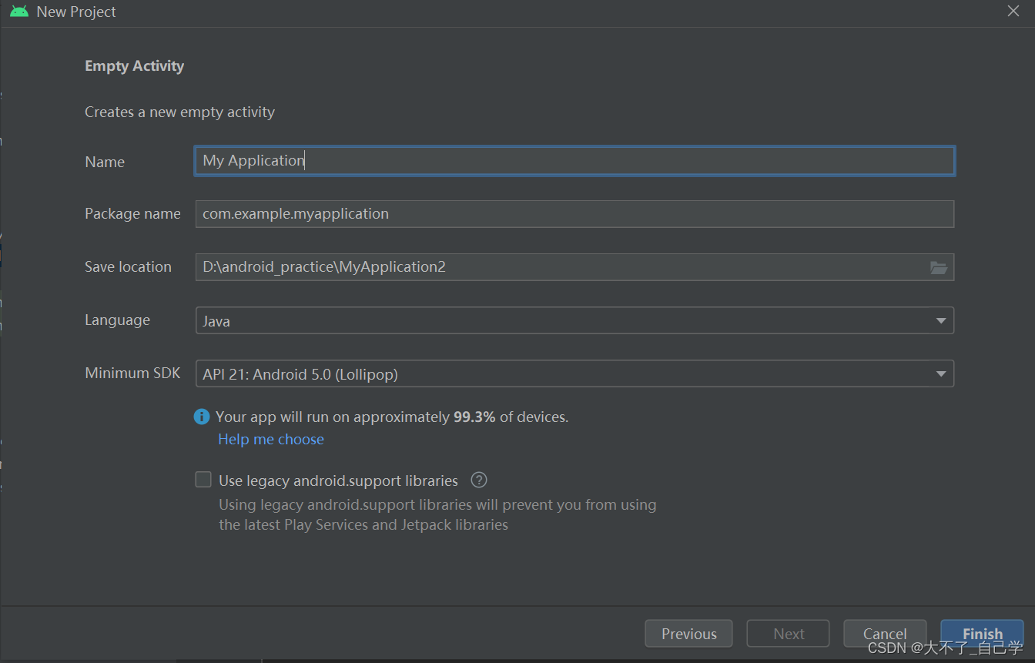Click the dropdown arrow next to Java
The image size is (1035, 663).
point(940,320)
